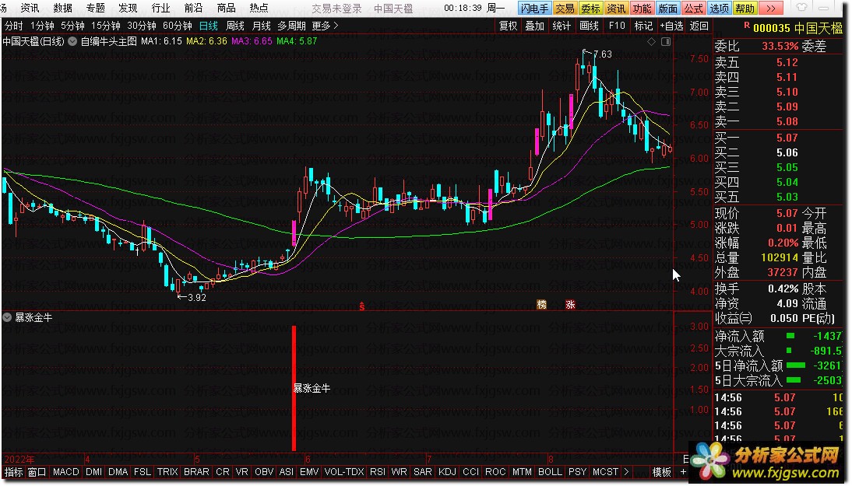Screen dimensions: 852x486
Task: Switch to 1分钟 chart period
Action: point(42,26)
